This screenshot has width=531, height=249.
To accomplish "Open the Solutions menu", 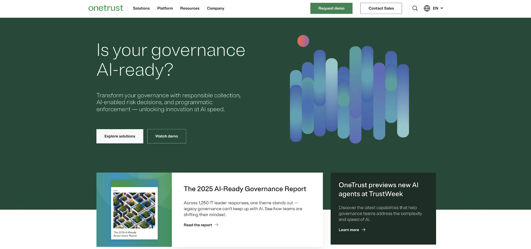I will [141, 8].
